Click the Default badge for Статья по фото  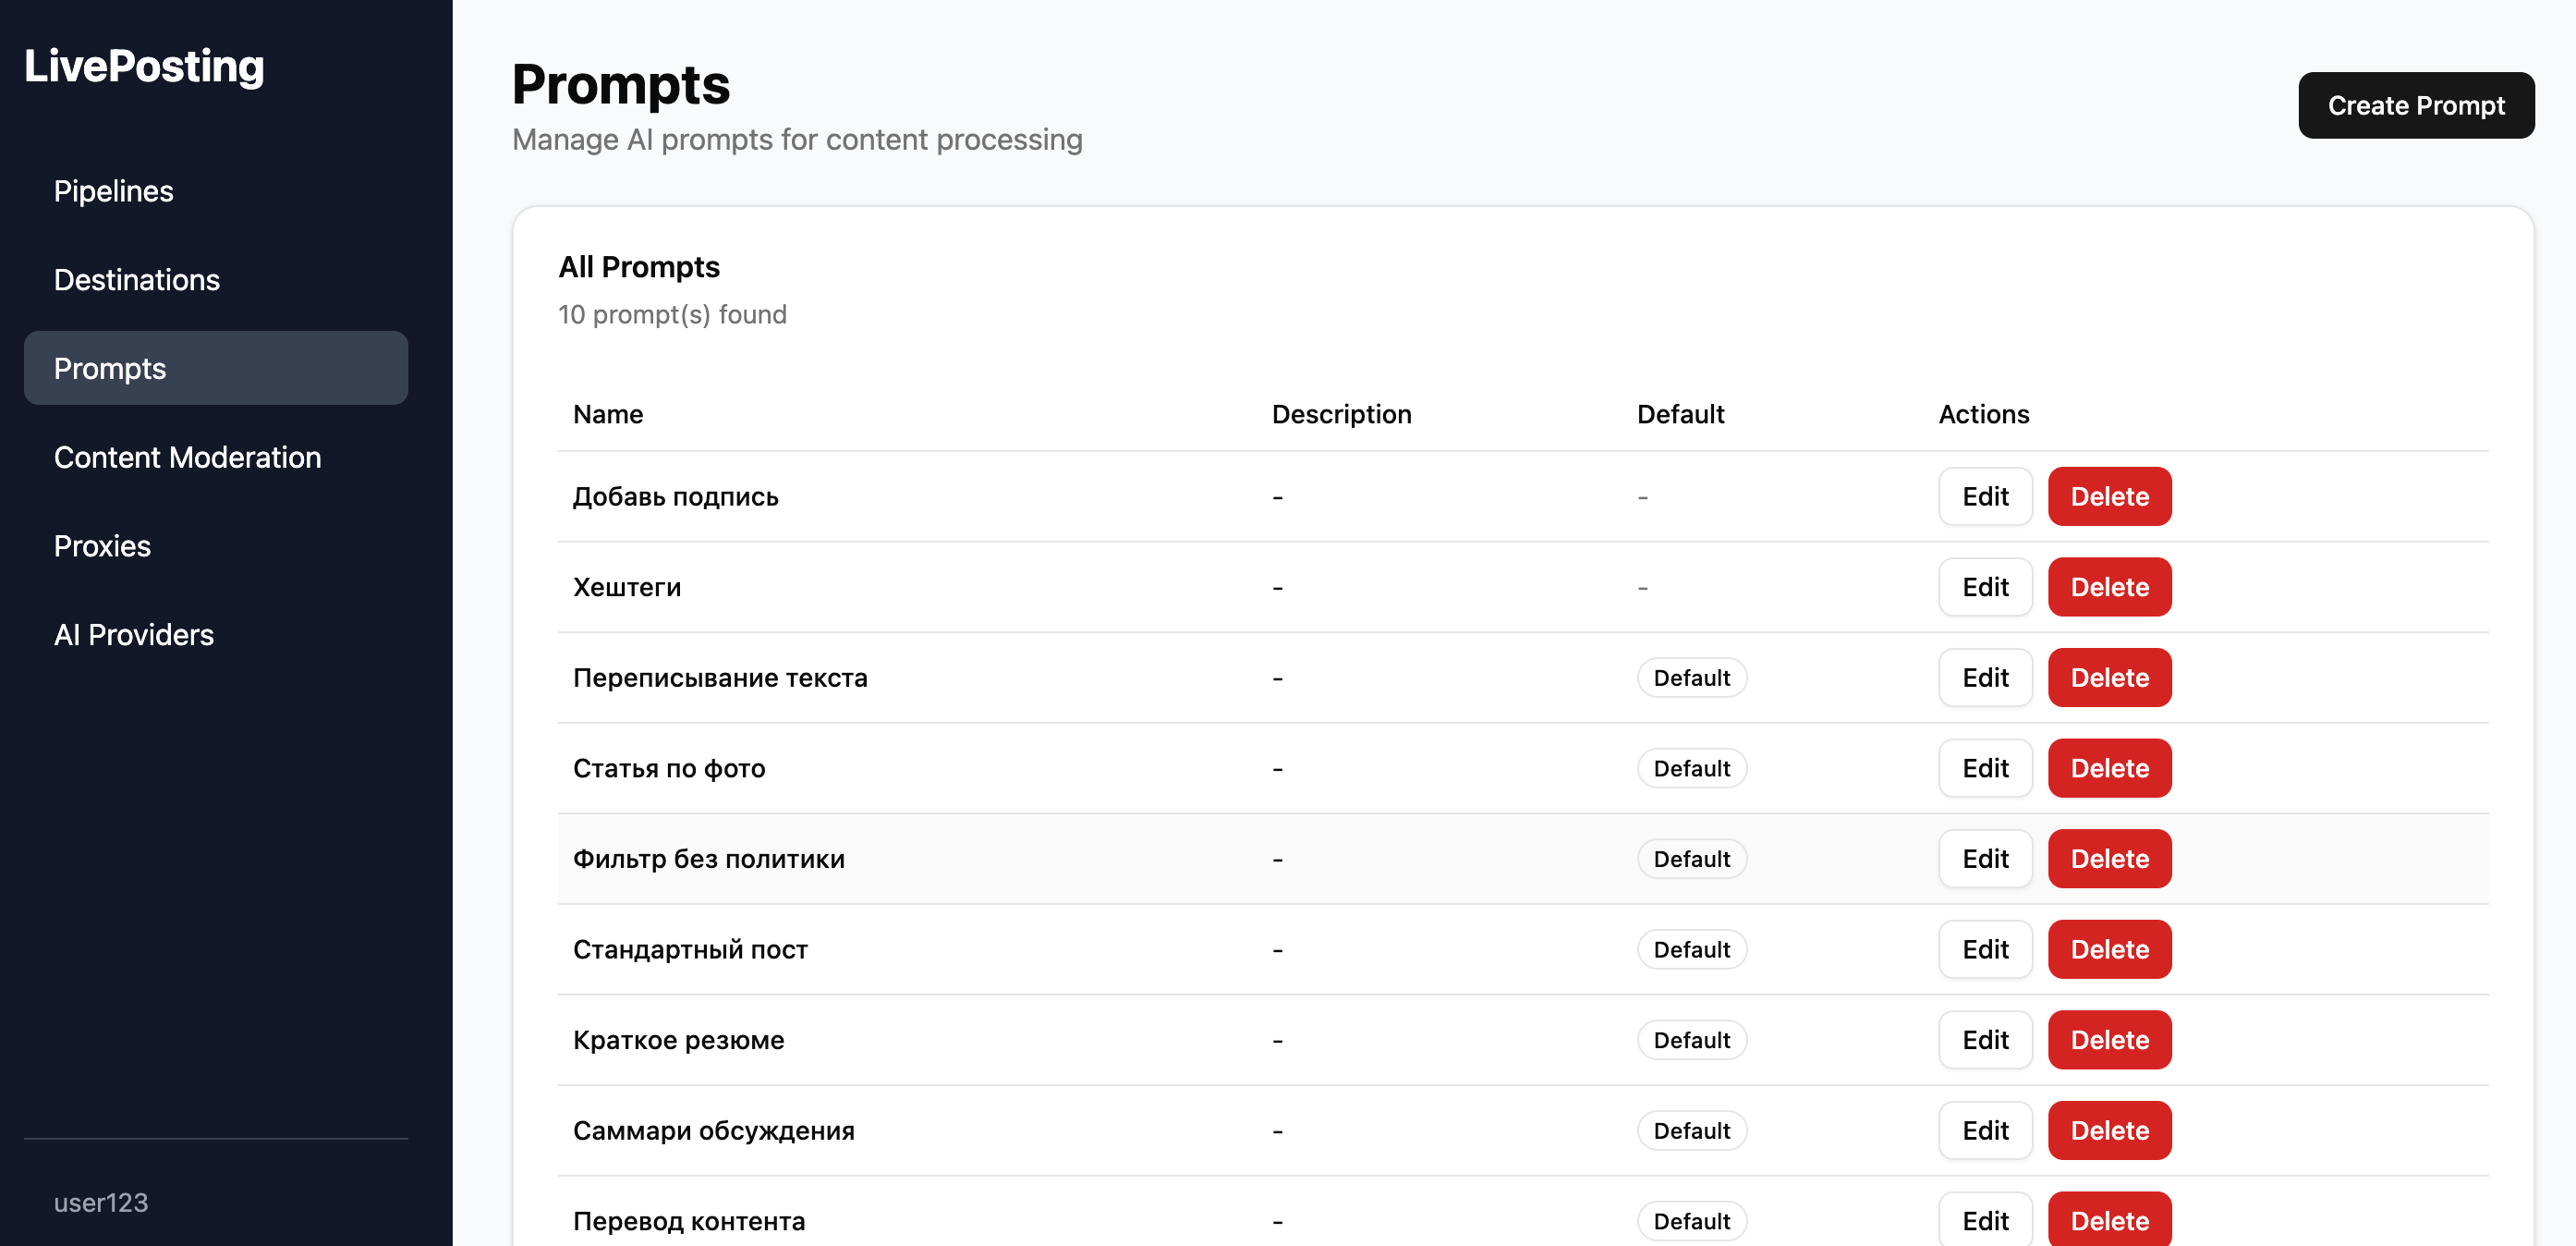(x=1690, y=769)
